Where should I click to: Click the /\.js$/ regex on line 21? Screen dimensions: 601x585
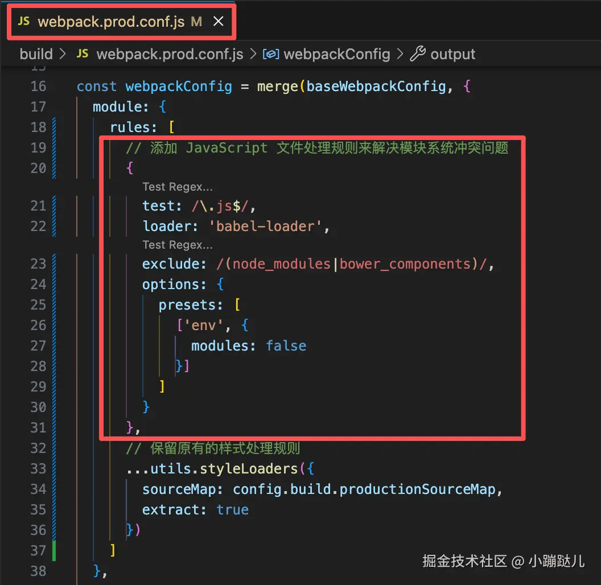(220, 206)
